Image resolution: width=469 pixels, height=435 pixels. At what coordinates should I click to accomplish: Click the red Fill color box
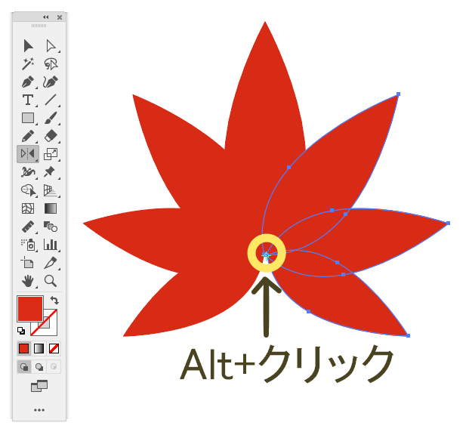coord(30,309)
